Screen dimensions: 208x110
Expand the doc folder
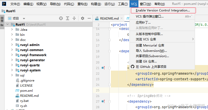point(12,40)
